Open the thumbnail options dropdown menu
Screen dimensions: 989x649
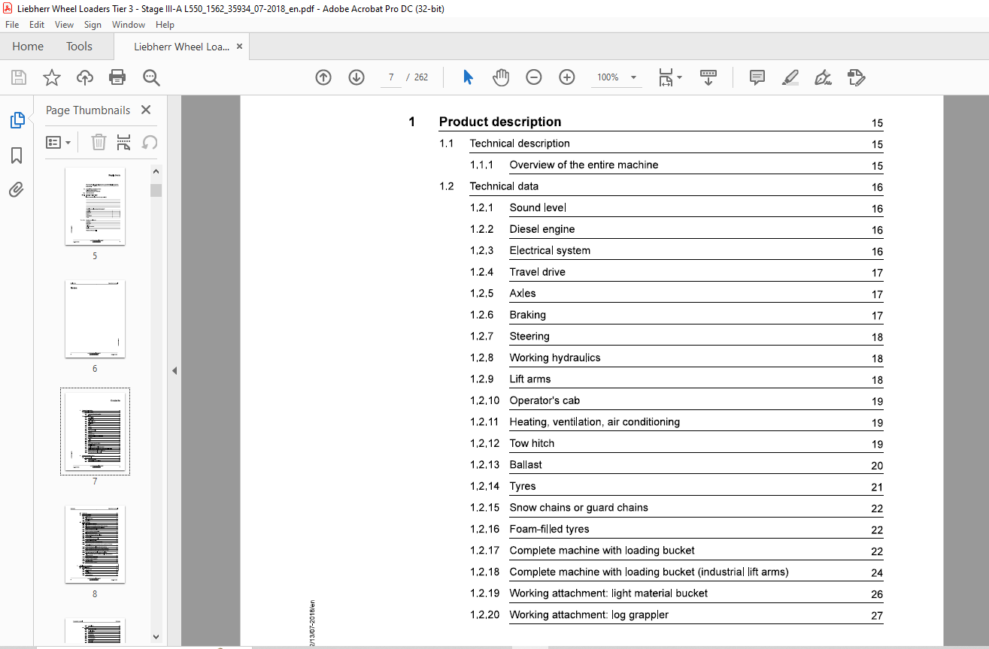(x=59, y=142)
